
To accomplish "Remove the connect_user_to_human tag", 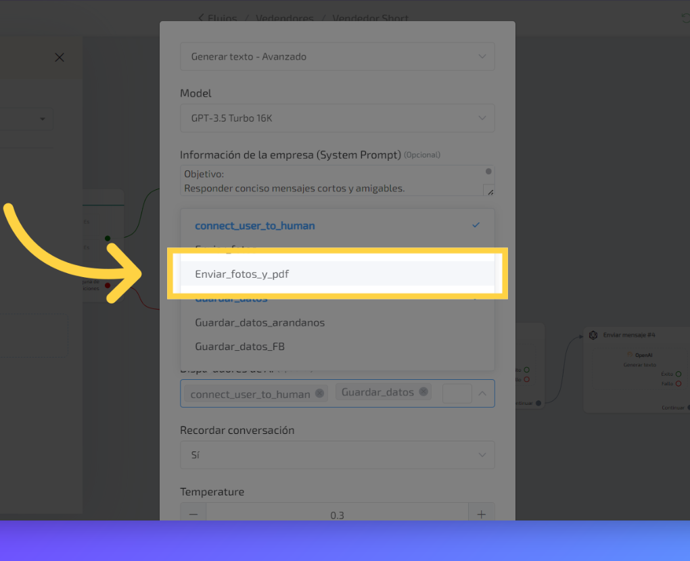I will tap(319, 393).
